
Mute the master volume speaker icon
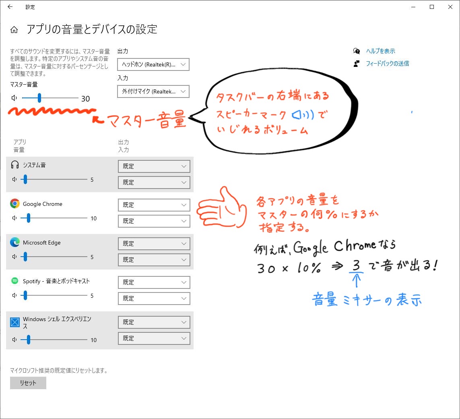pos(15,97)
